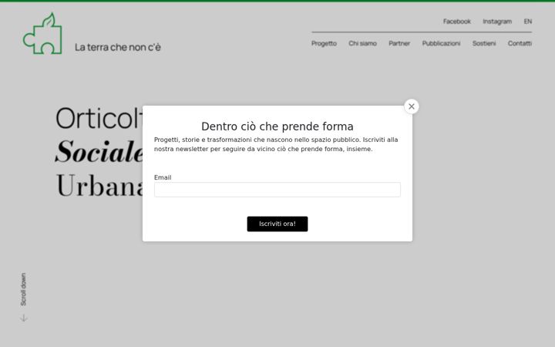Open the Instagram link
This screenshot has width=555, height=347.
pos(497,22)
